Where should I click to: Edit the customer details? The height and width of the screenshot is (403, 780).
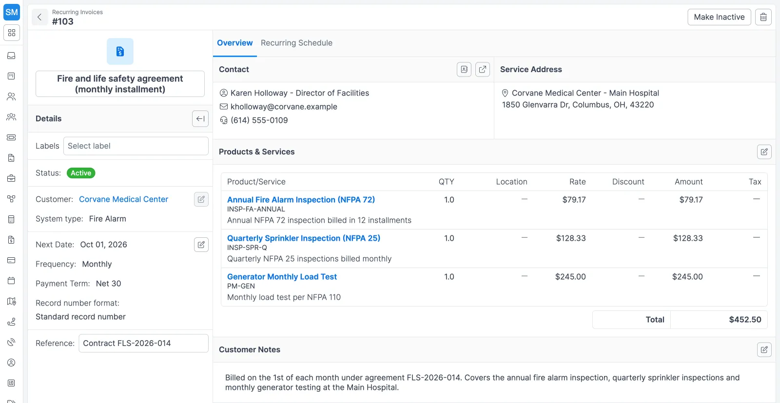point(201,199)
